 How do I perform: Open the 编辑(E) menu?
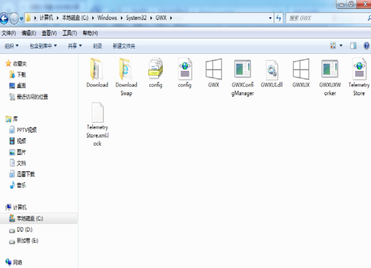click(x=29, y=33)
